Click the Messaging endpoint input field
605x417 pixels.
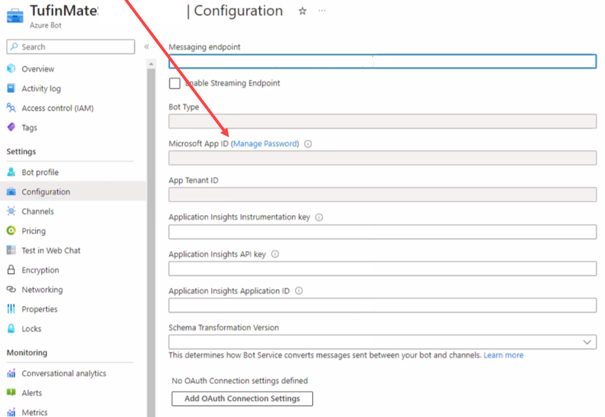click(382, 62)
